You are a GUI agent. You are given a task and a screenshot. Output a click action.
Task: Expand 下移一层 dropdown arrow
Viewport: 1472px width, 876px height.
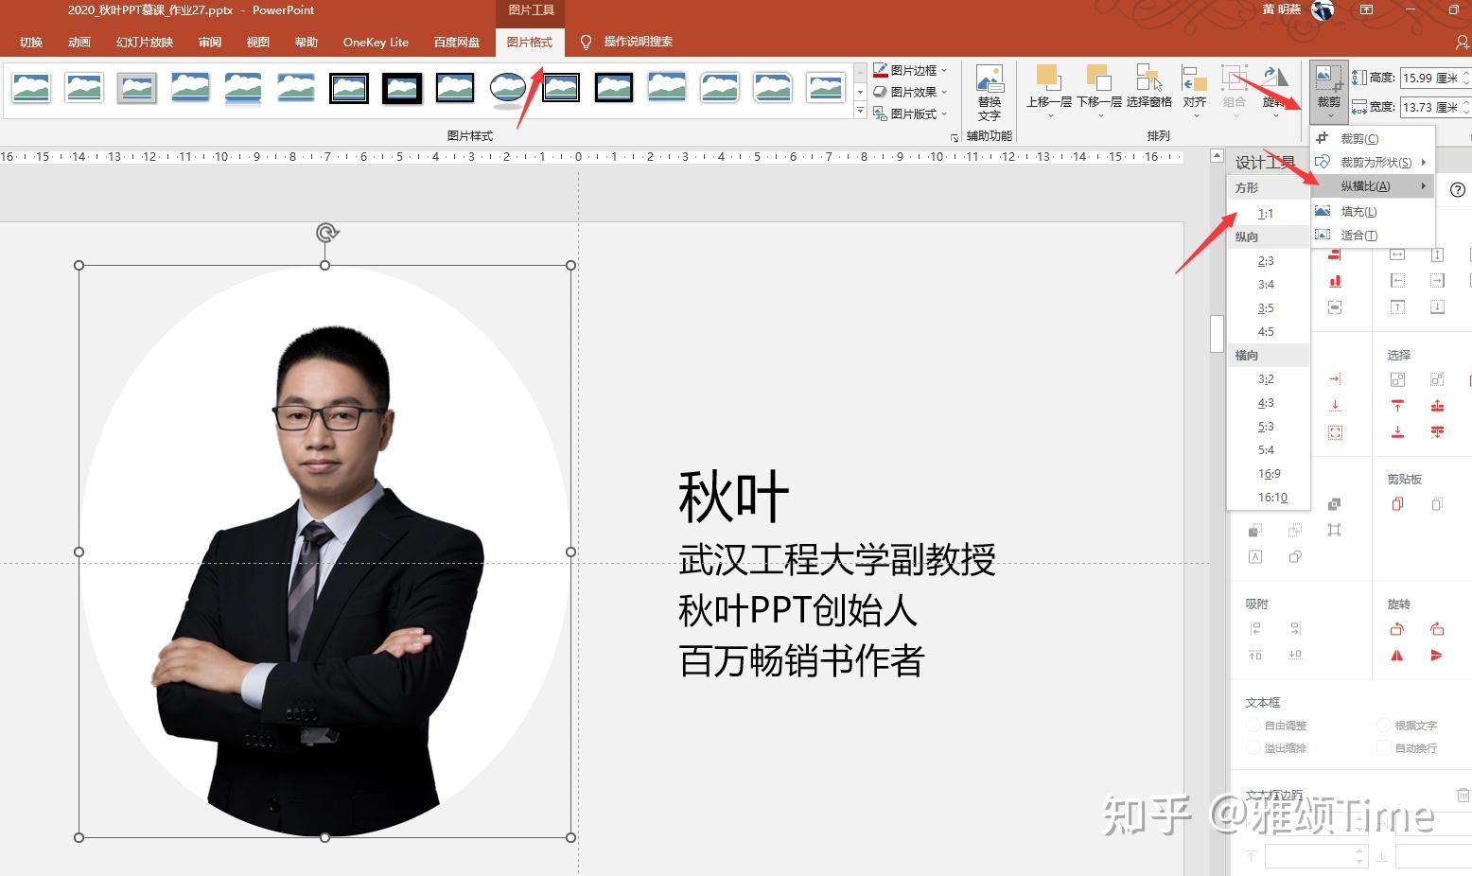coord(1099,115)
